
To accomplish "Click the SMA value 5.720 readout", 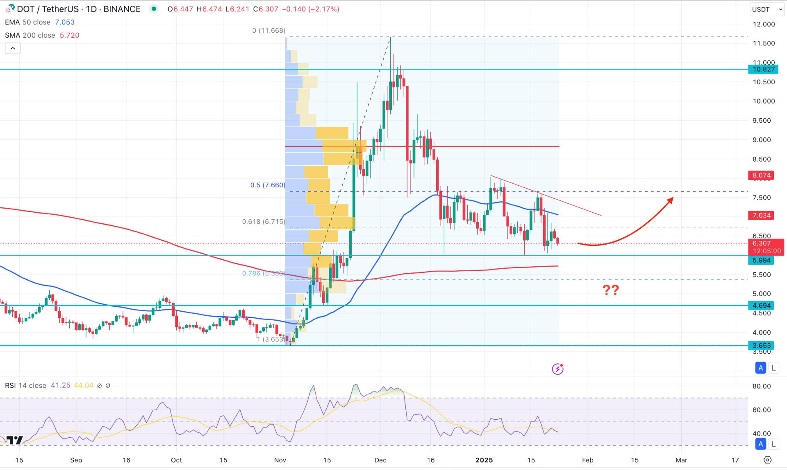I will 70,35.
